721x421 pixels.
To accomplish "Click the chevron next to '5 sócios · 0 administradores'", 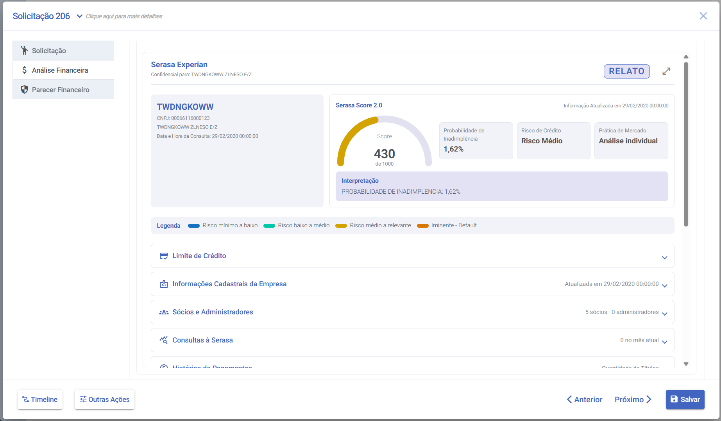I will [x=664, y=314].
